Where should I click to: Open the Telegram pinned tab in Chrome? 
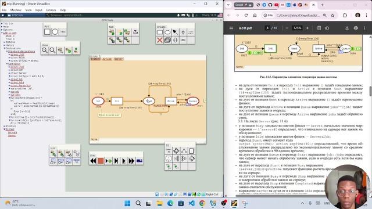pyautogui.click(x=264, y=5)
